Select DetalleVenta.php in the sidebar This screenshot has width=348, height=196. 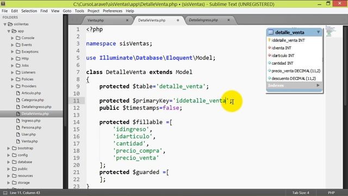tap(35, 114)
